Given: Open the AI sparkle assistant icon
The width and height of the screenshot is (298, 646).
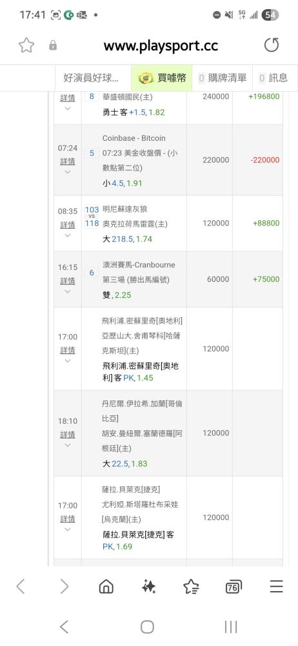Looking at the screenshot, I should (x=148, y=587).
